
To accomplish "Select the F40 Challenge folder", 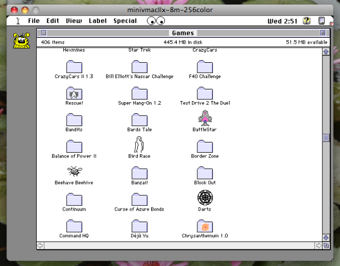I will 205,66.
